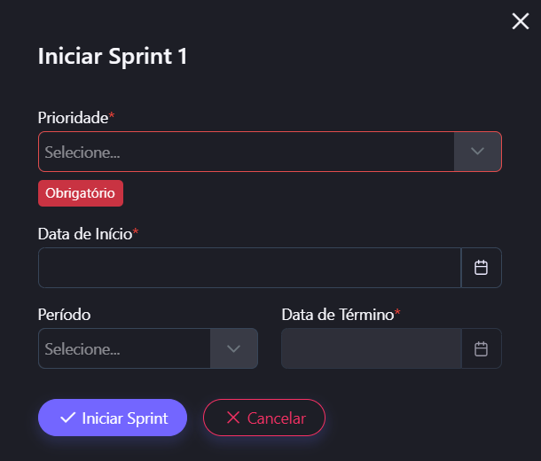Click the red asterisk beside Prioridade

[x=112, y=116]
